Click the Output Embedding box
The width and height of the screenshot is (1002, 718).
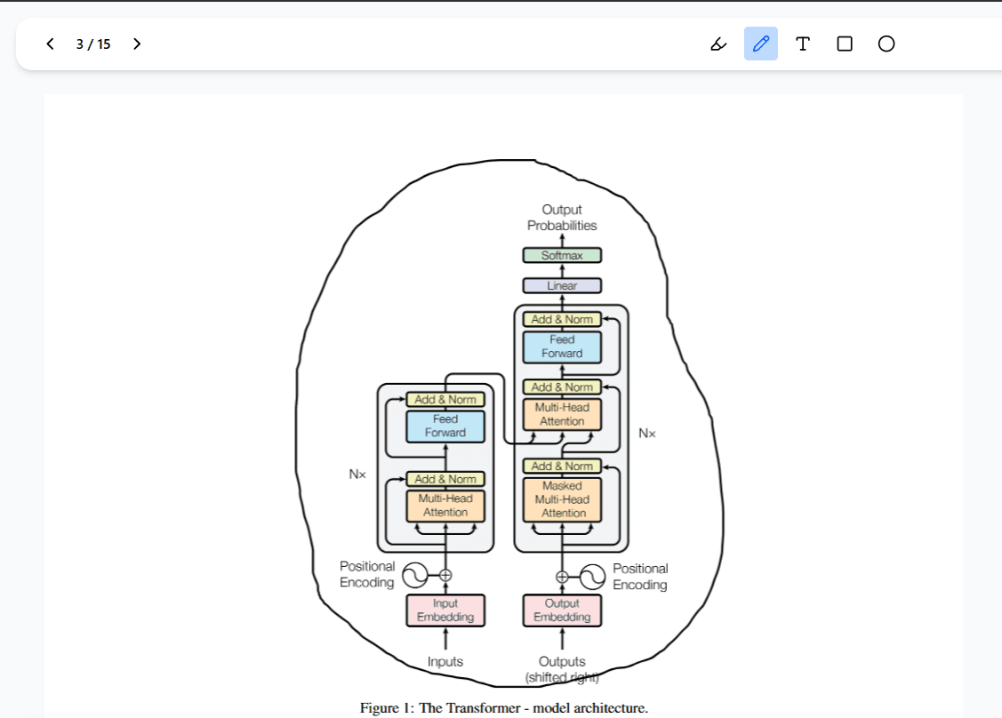click(562, 610)
